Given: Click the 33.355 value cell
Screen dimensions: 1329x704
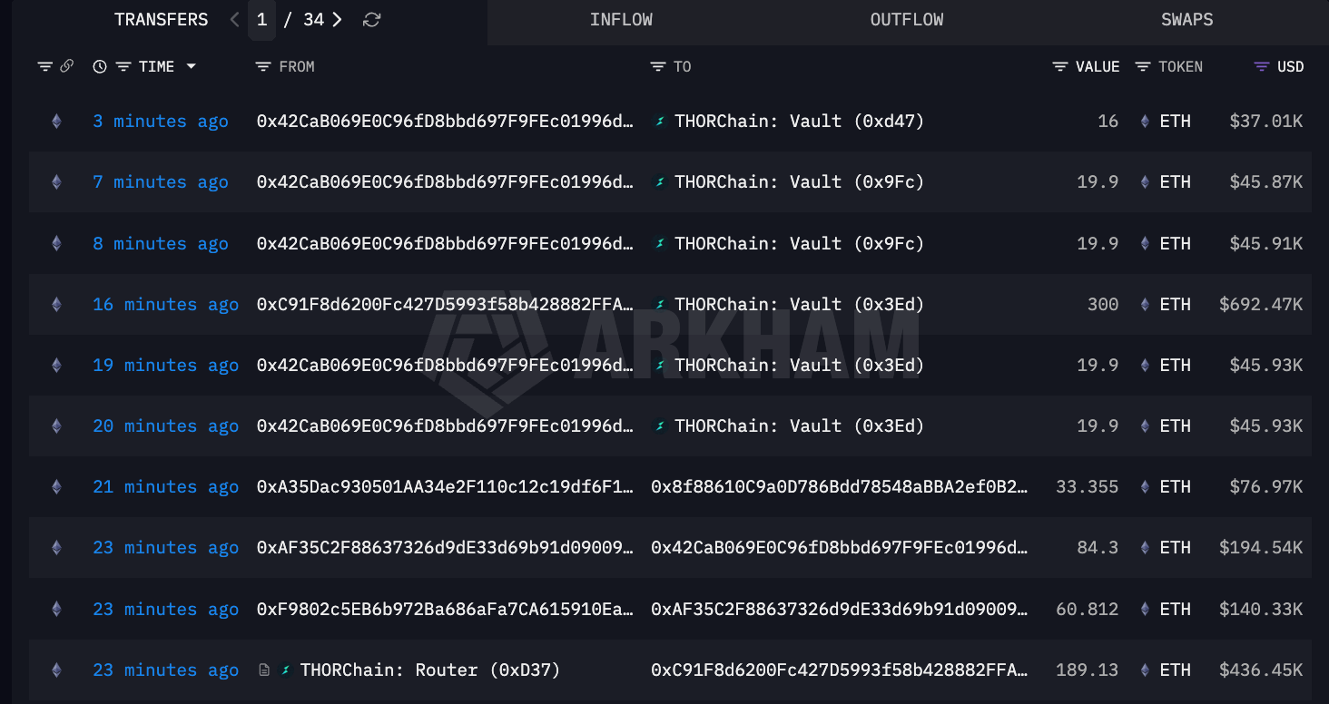Looking at the screenshot, I should pos(1087,487).
